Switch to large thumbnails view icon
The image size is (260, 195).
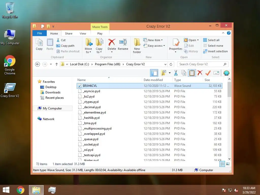click(x=228, y=164)
